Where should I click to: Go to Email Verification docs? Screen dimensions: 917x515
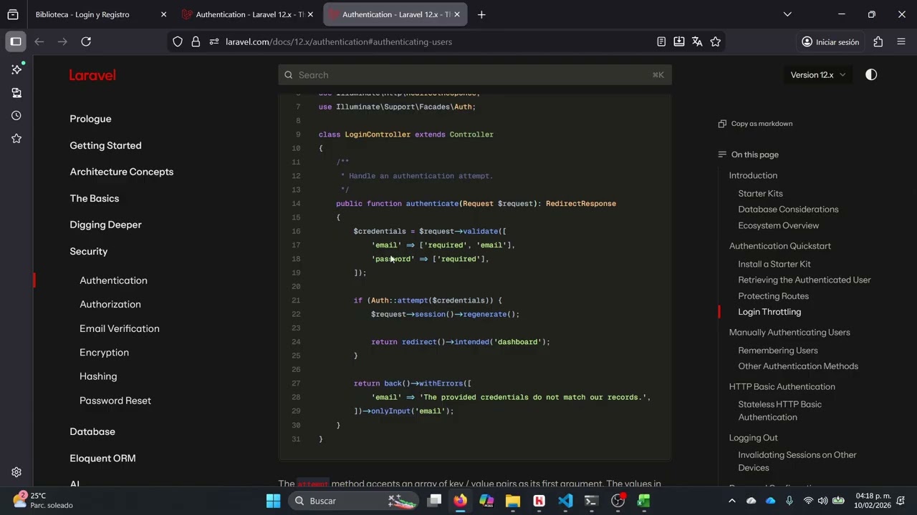120,328
